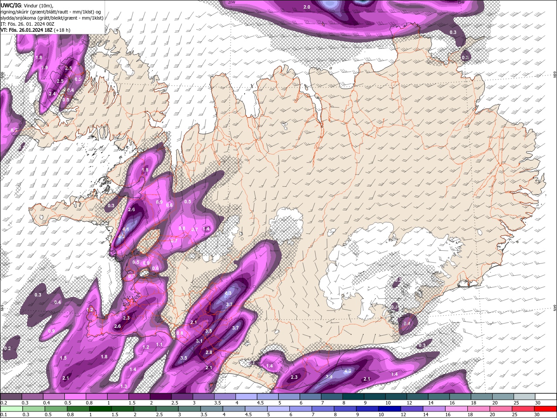The width and height of the screenshot is (557, 418).
Task: Click the '3.9' precipitation value on map
Action: click(329, 377)
